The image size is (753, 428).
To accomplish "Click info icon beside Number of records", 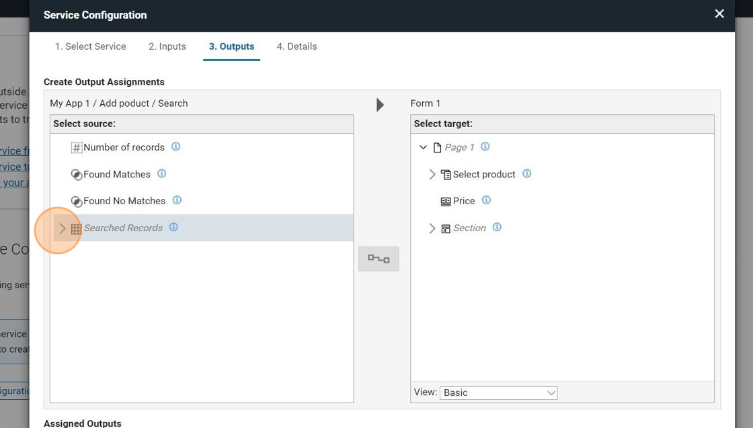I will (175, 146).
